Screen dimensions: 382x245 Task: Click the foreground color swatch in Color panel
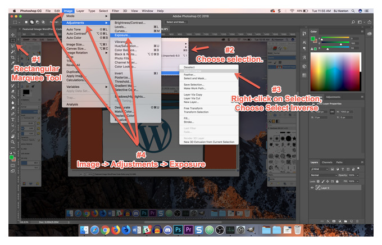click(x=312, y=39)
